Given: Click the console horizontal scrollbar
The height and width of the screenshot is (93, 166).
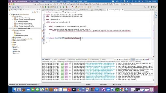Looking at the screenshot, I should [x=62, y=82].
